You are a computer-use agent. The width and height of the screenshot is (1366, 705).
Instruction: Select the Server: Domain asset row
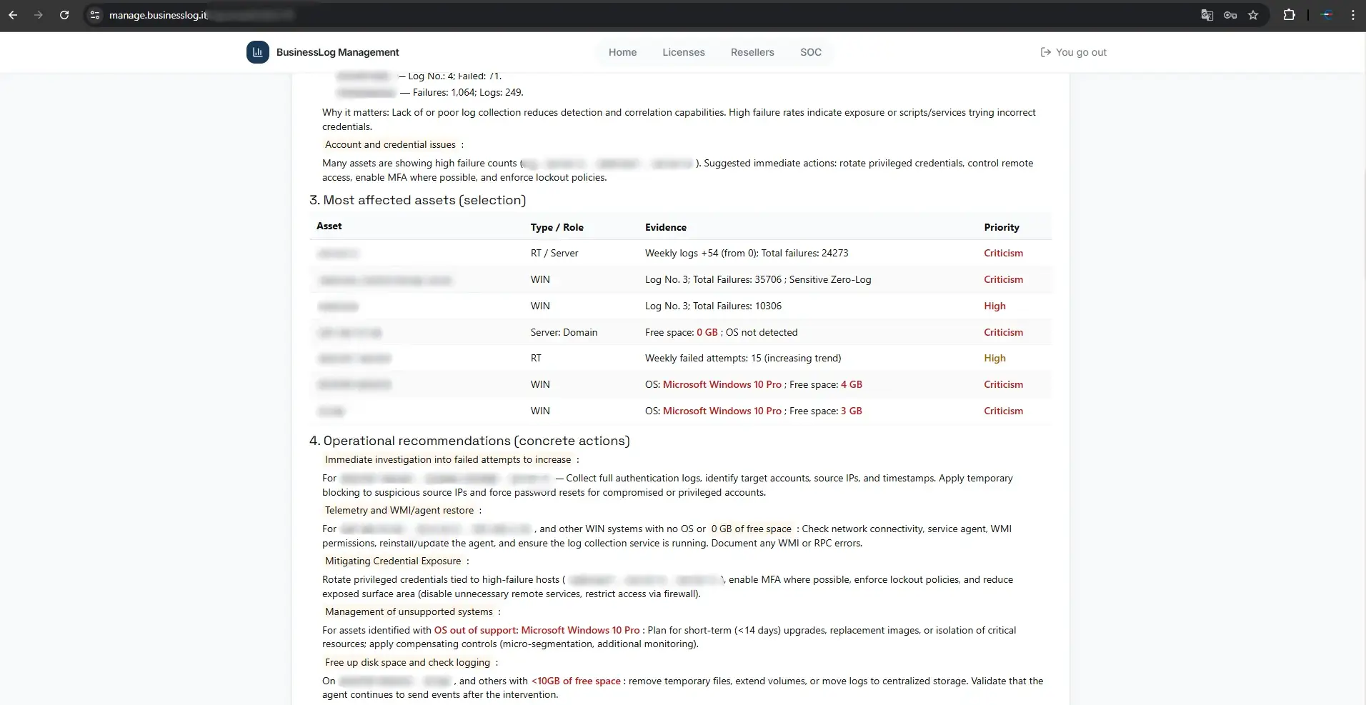click(x=681, y=332)
